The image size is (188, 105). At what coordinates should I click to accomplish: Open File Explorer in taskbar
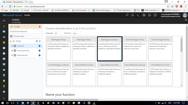[x=23, y=103]
